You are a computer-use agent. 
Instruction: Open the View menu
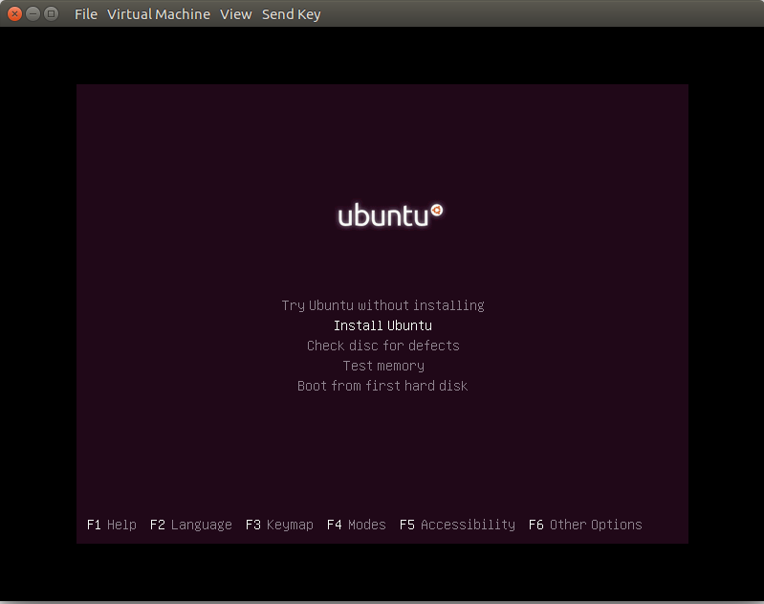(235, 14)
